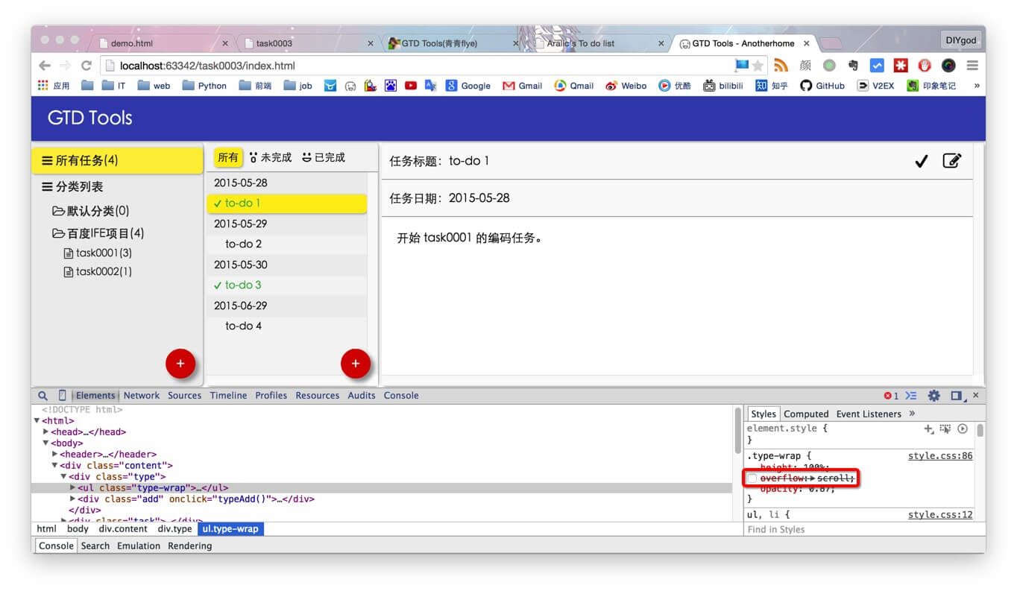Click the Find in Styles input field
Viewport: 1017px width, 591px height.
[x=857, y=530]
